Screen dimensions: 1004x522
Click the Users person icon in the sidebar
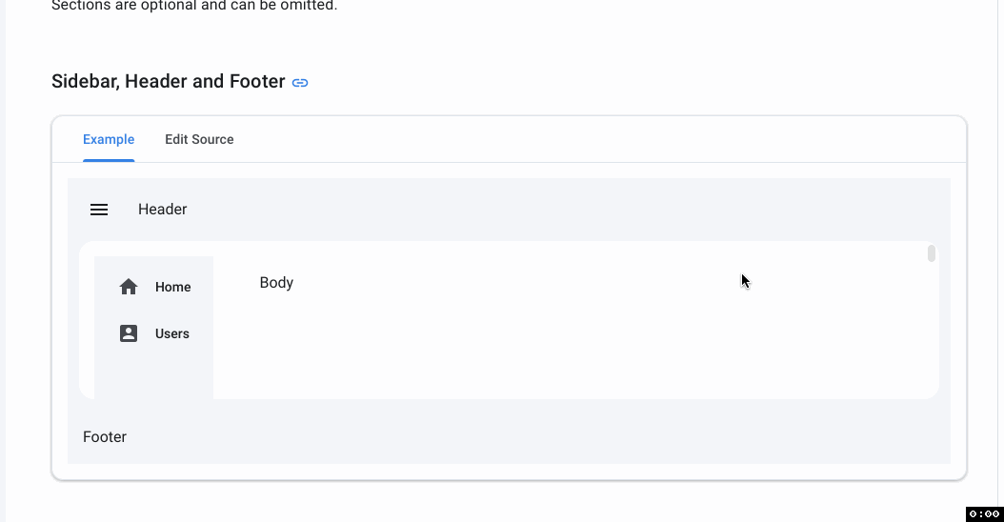click(x=129, y=333)
